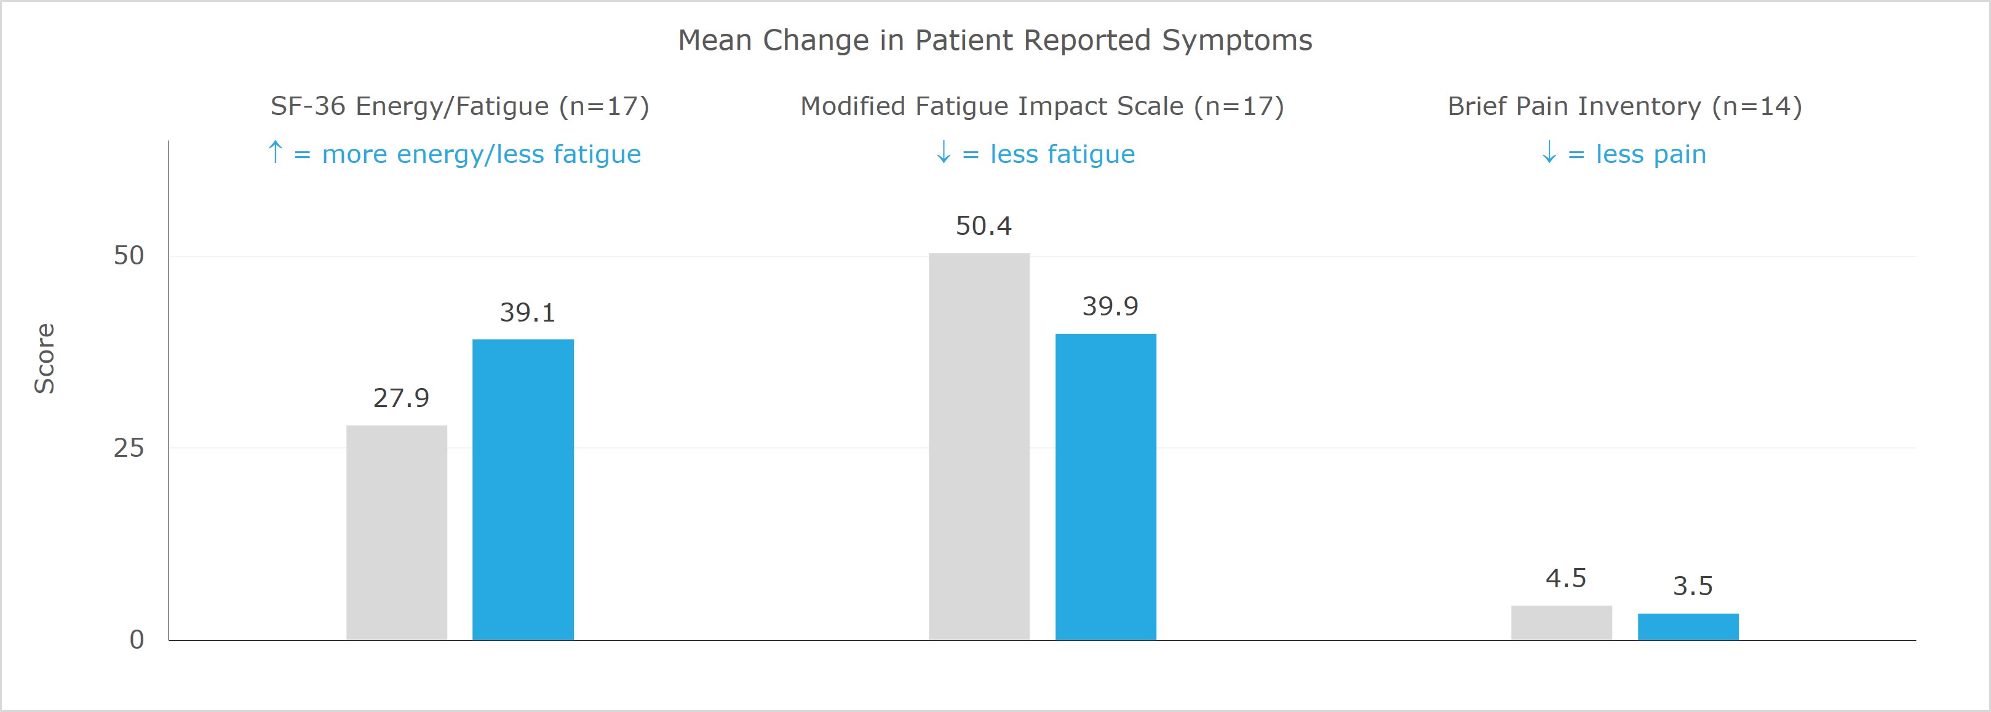Select the blue 39.9 fatigue impact bar
This screenshot has width=1991, height=712.
coord(1106,486)
